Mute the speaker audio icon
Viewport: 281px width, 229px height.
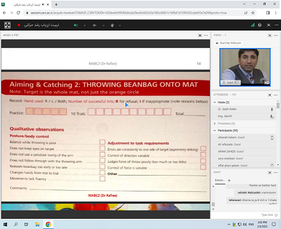point(76,25)
